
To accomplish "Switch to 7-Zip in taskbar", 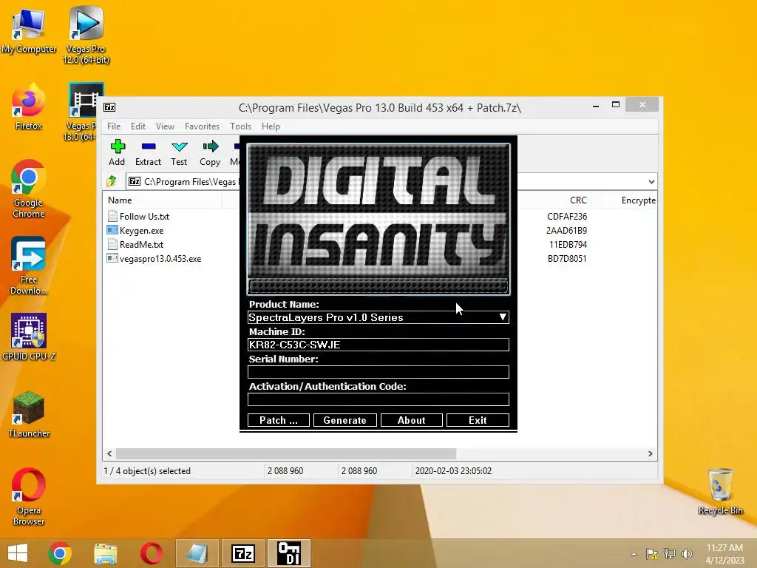I will (x=242, y=553).
